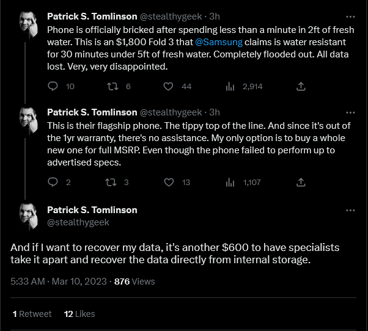The width and height of the screenshot is (368, 331).
Task: Share the first tweet about the Fold 3
Action: point(301,86)
